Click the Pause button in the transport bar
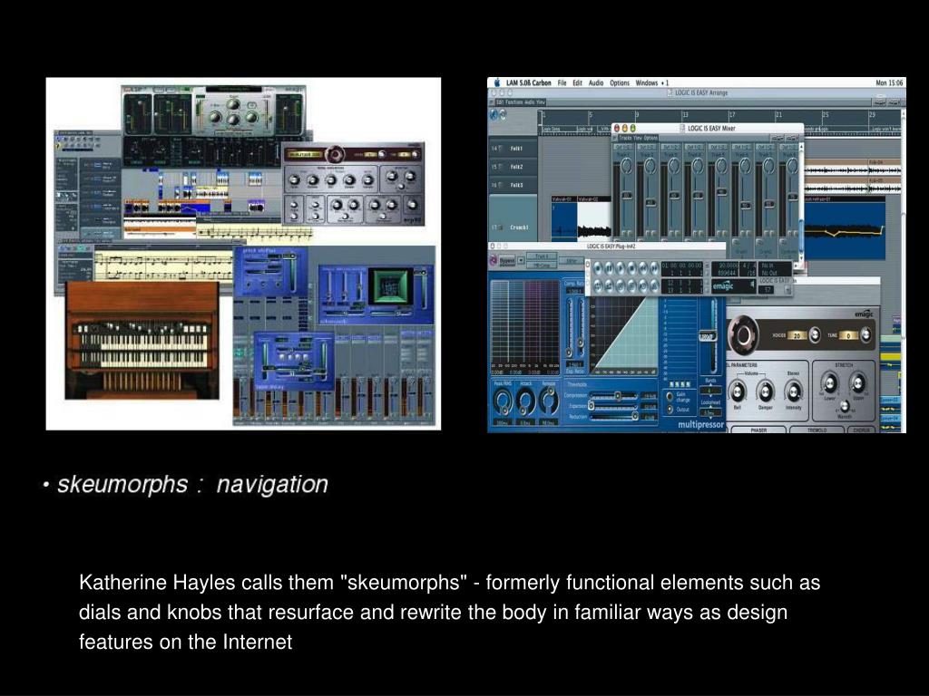This screenshot has height=696, width=929. coord(609,267)
